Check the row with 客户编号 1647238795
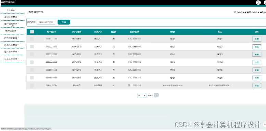The height and width of the screenshot is (131, 266). pos(32,85)
